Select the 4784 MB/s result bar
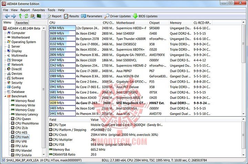This screenshot has width=248, height=164. [62, 28]
